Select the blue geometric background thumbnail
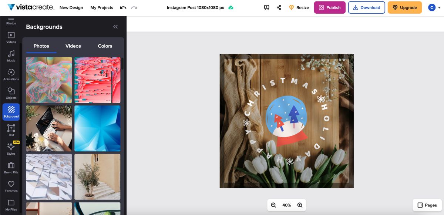Image resolution: width=444 pixels, height=215 pixels. pos(97,128)
